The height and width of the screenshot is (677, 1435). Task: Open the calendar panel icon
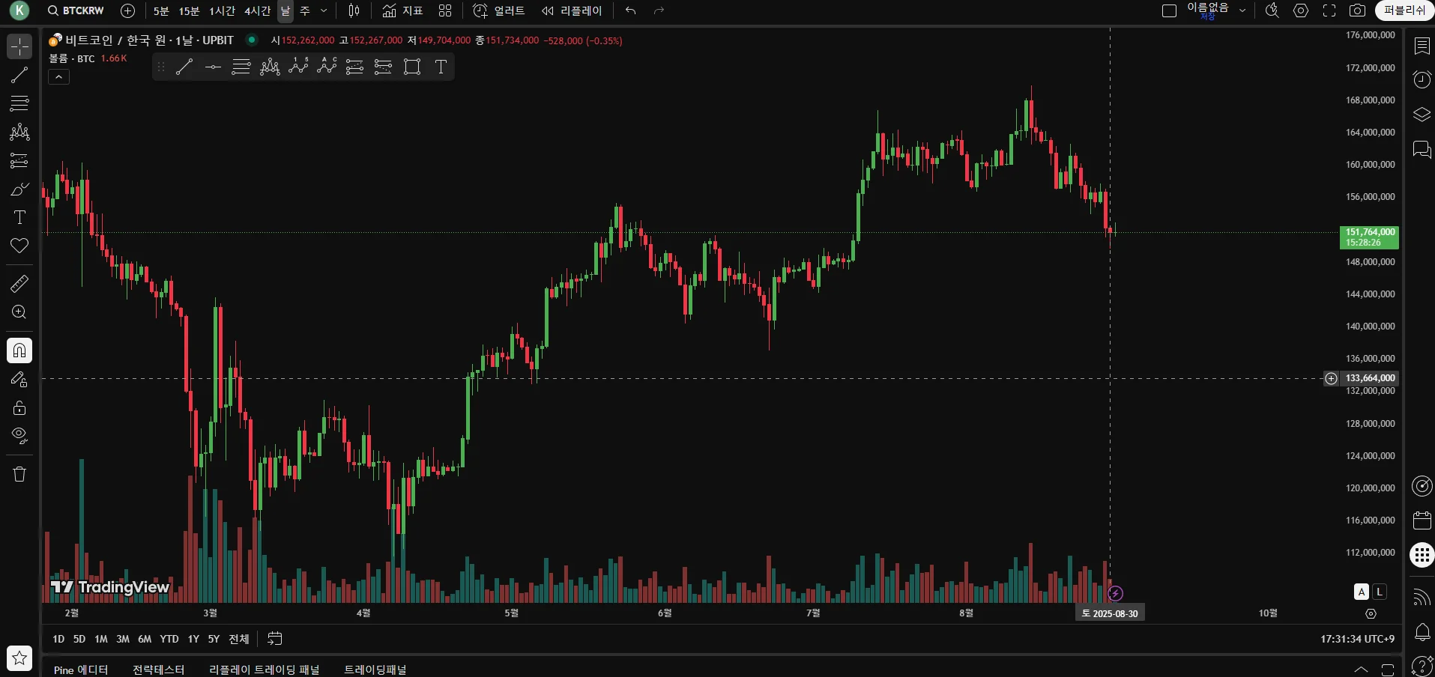click(x=1422, y=520)
